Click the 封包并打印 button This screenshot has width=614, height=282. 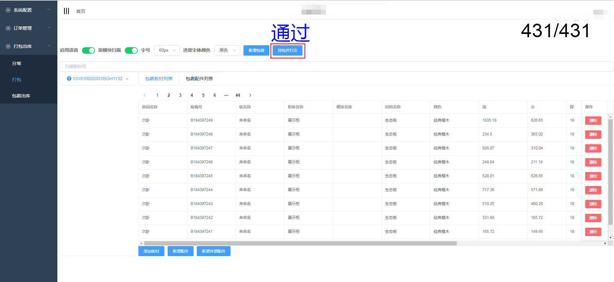click(x=288, y=50)
